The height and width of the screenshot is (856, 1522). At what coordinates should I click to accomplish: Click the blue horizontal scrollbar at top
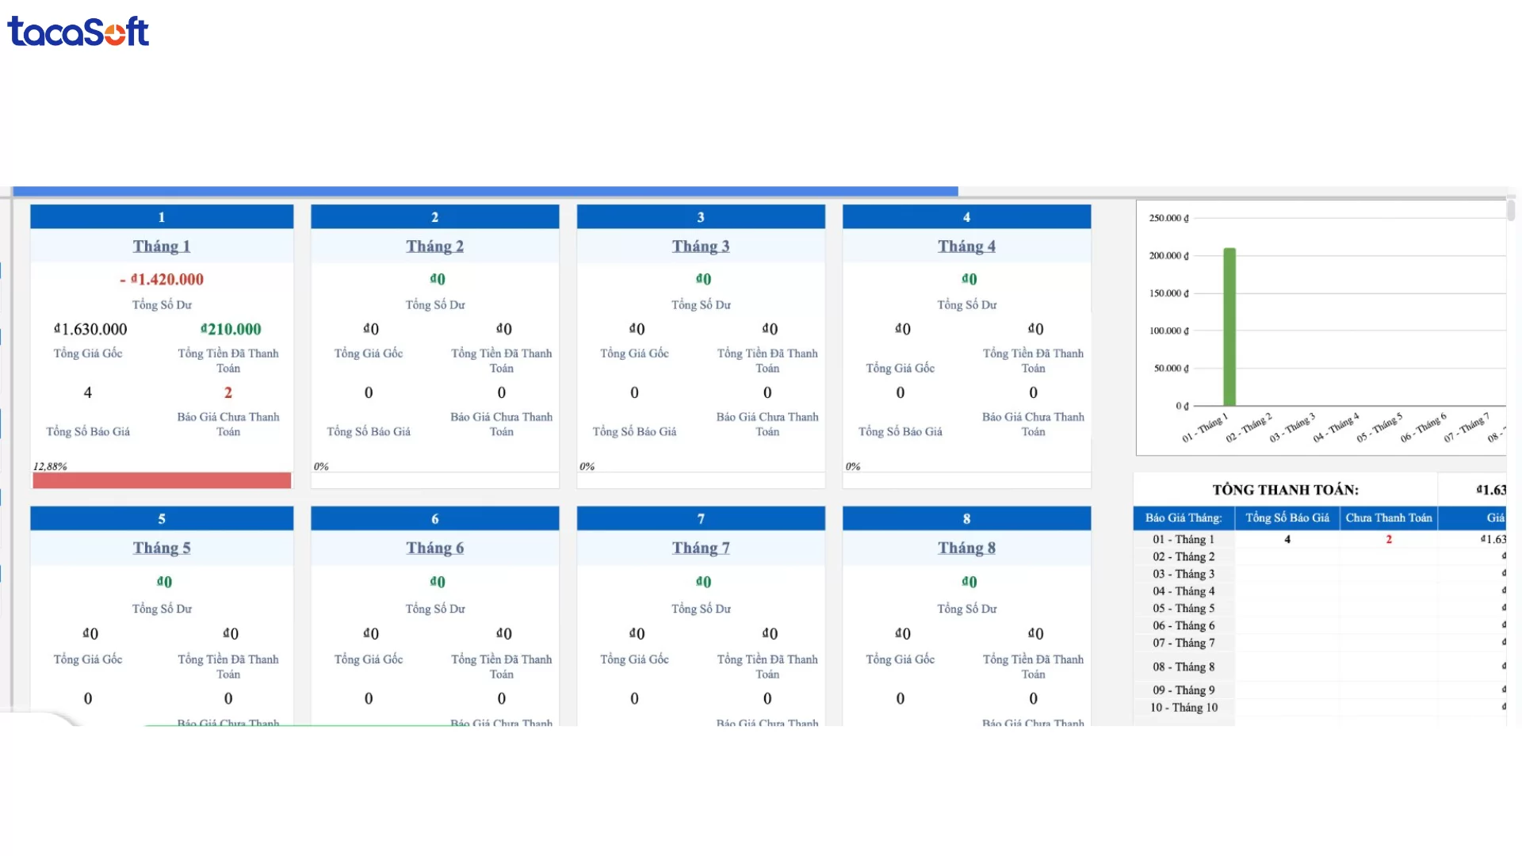click(485, 191)
